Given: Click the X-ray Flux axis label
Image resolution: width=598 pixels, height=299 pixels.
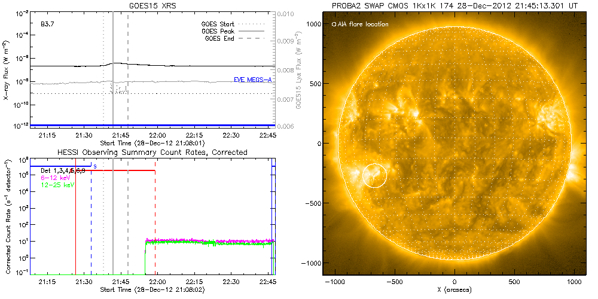Looking at the screenshot, I should (x=7, y=71).
